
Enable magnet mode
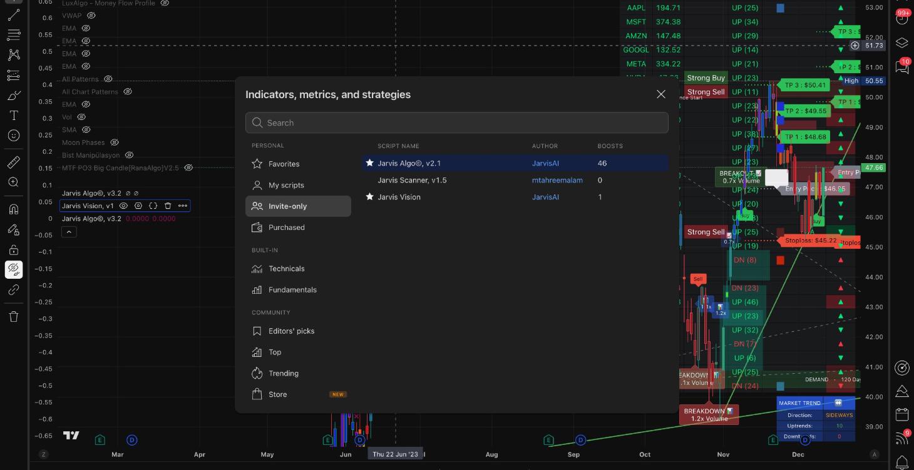13,208
